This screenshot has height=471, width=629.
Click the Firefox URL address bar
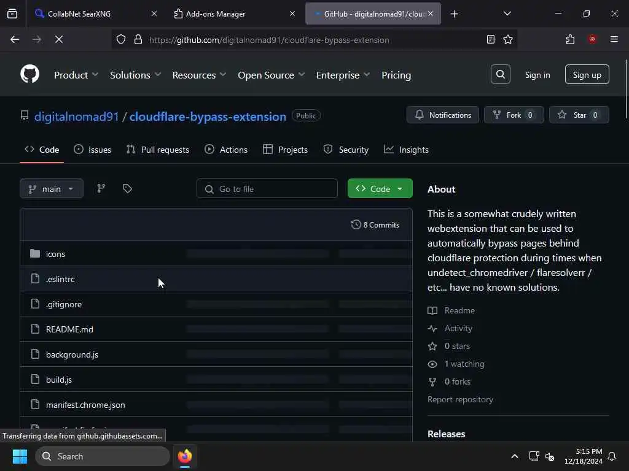(x=314, y=40)
